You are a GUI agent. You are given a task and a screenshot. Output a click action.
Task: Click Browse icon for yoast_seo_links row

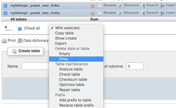(100, 6)
